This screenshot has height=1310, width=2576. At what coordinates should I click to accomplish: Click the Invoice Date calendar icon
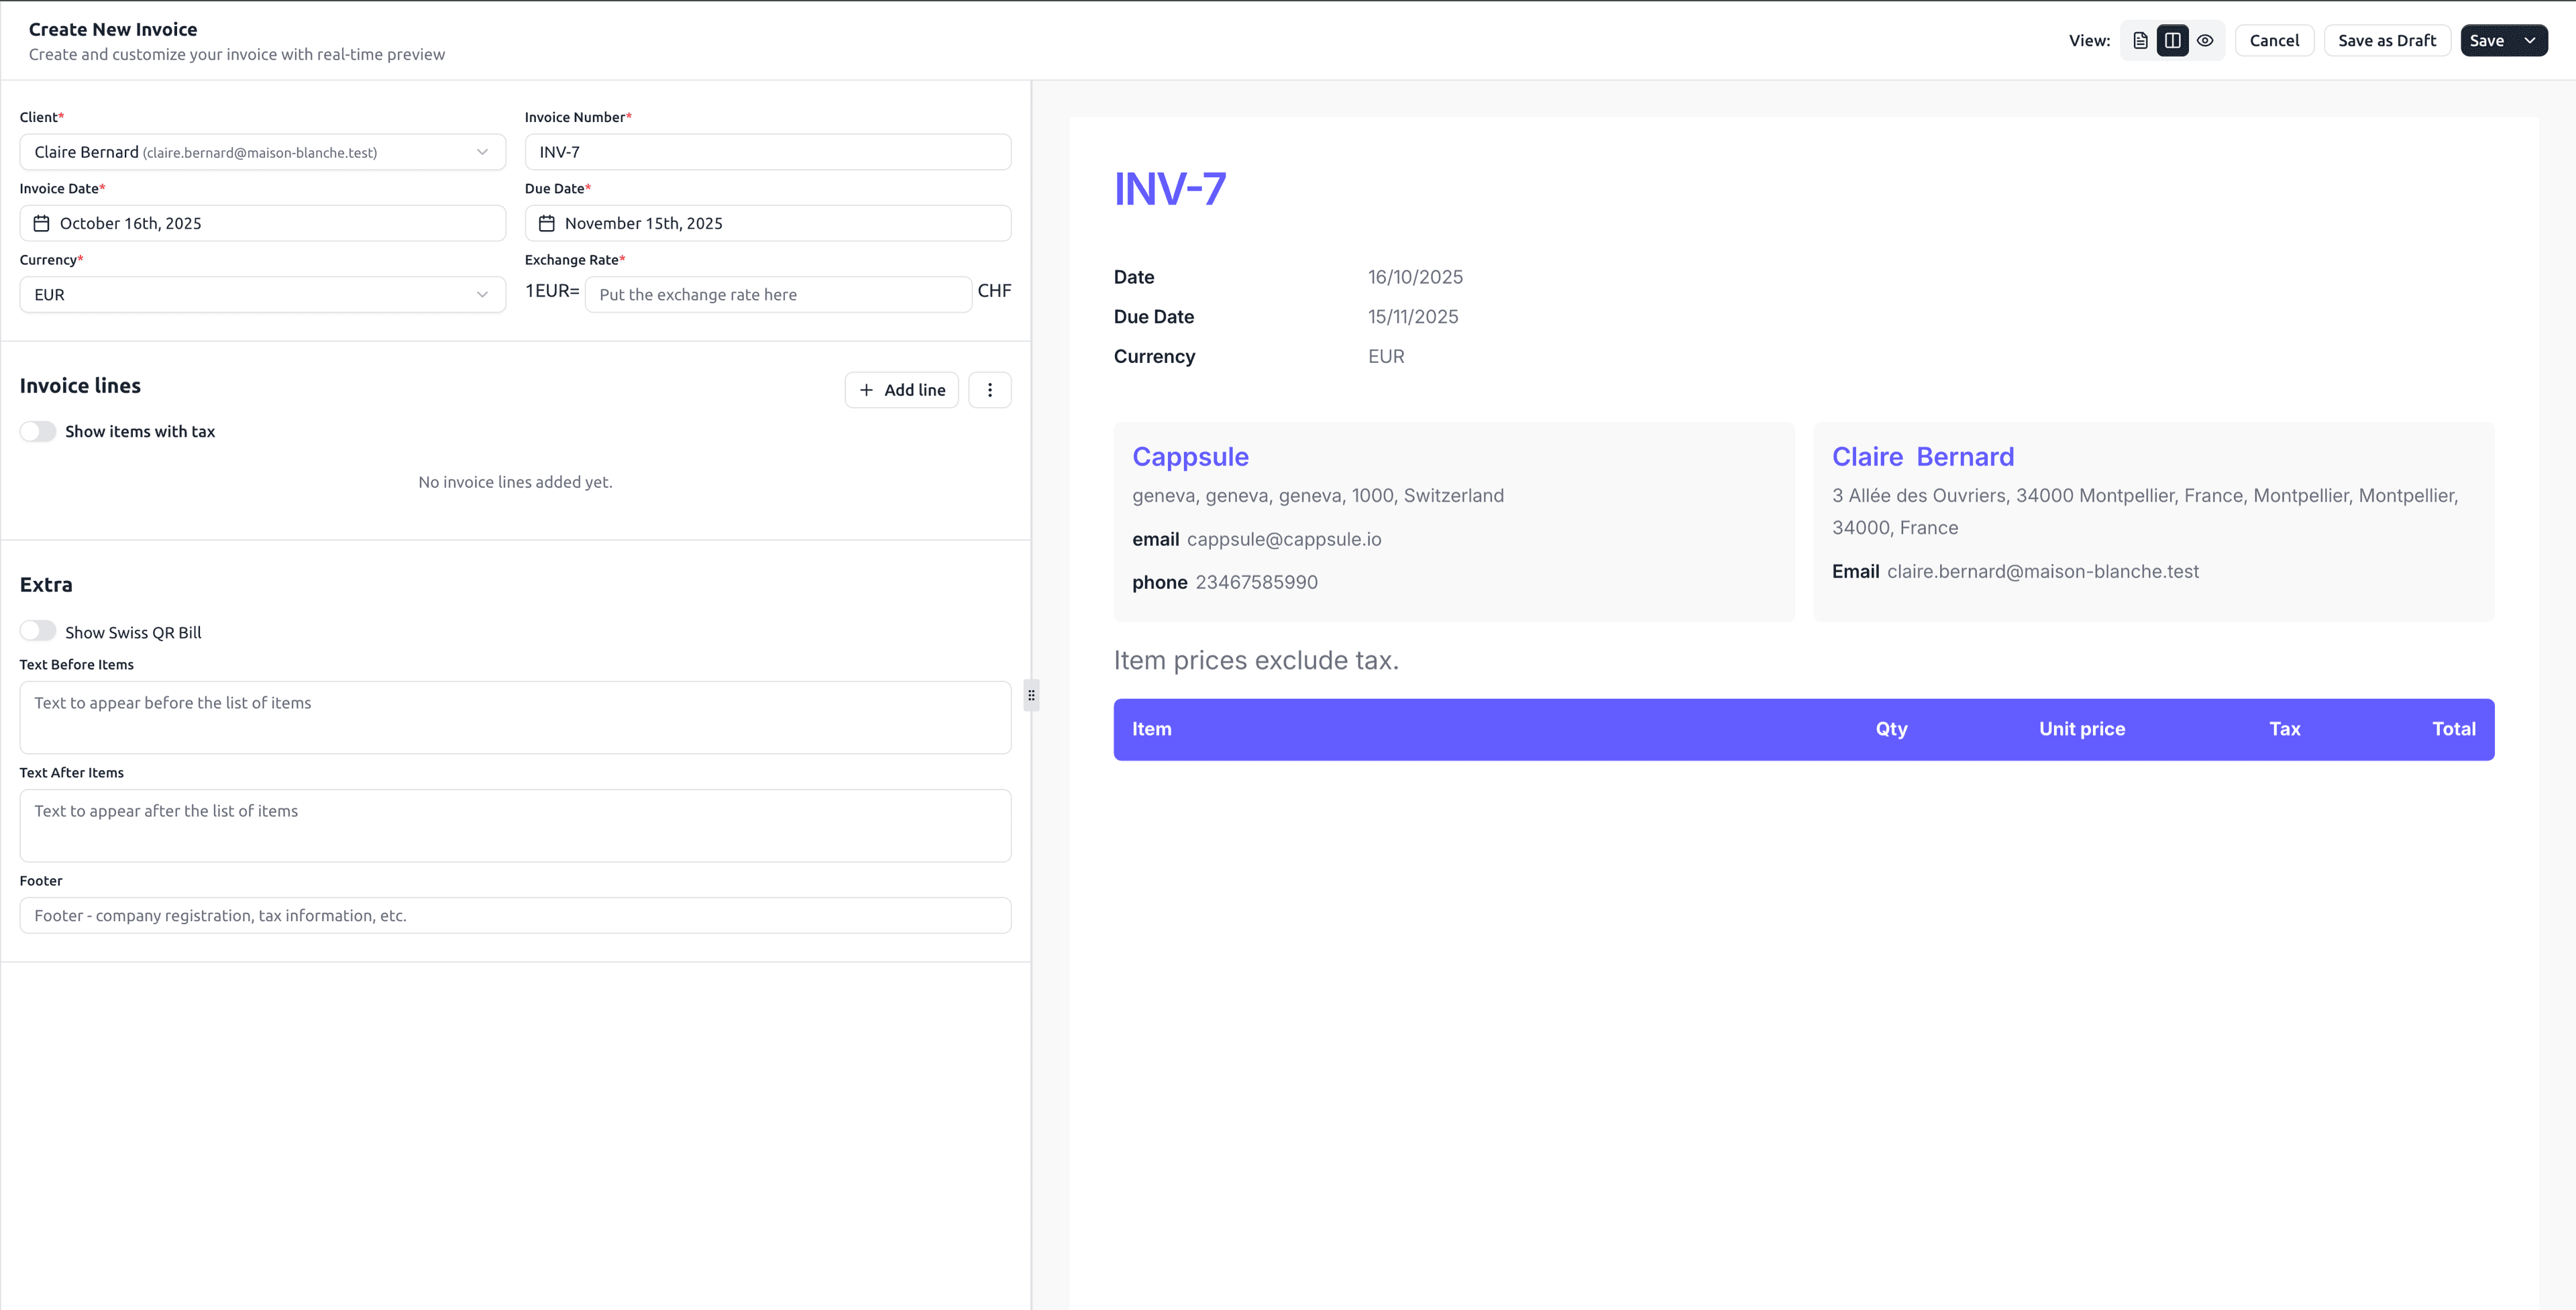click(42, 223)
